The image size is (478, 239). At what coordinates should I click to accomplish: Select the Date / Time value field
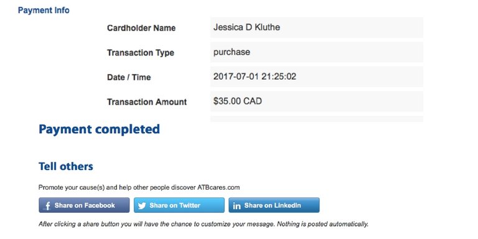coord(317,77)
